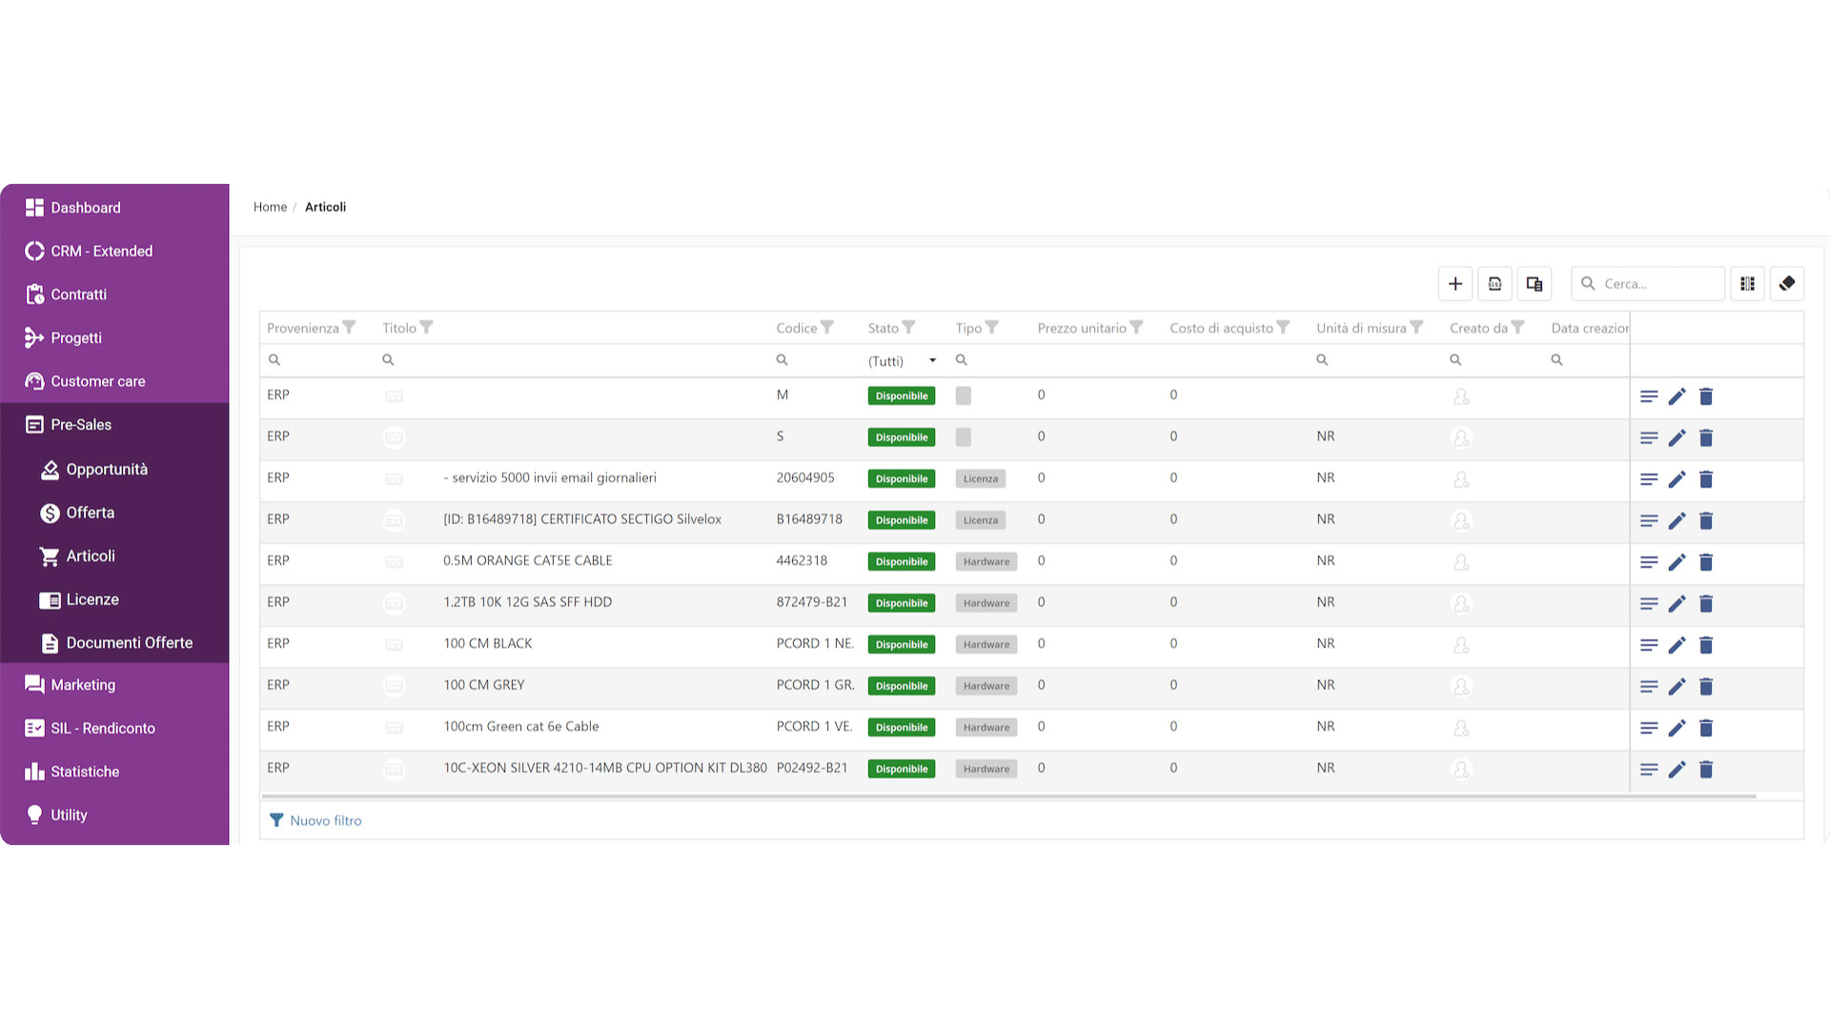Delete the servizio 5000 invii email row
Image resolution: width=1830 pixels, height=1029 pixels.
click(x=1706, y=479)
